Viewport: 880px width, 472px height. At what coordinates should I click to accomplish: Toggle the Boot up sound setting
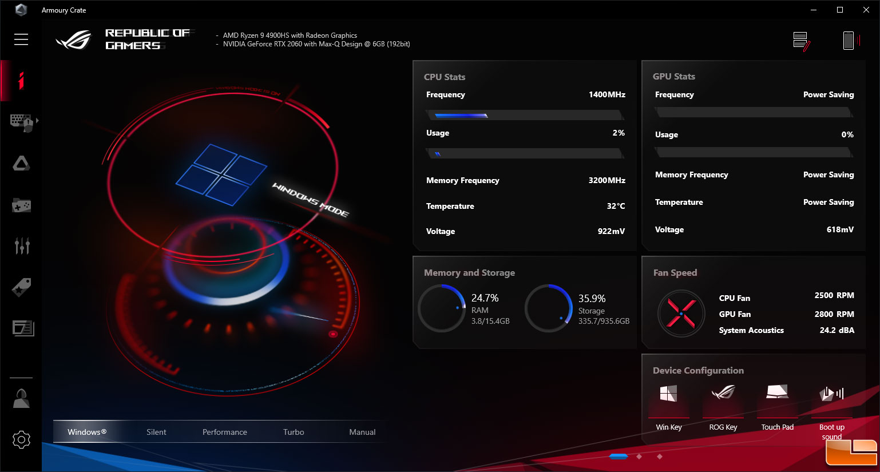coord(832,411)
